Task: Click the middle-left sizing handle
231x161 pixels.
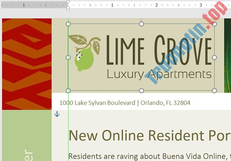Action: pyautogui.click(x=68, y=57)
